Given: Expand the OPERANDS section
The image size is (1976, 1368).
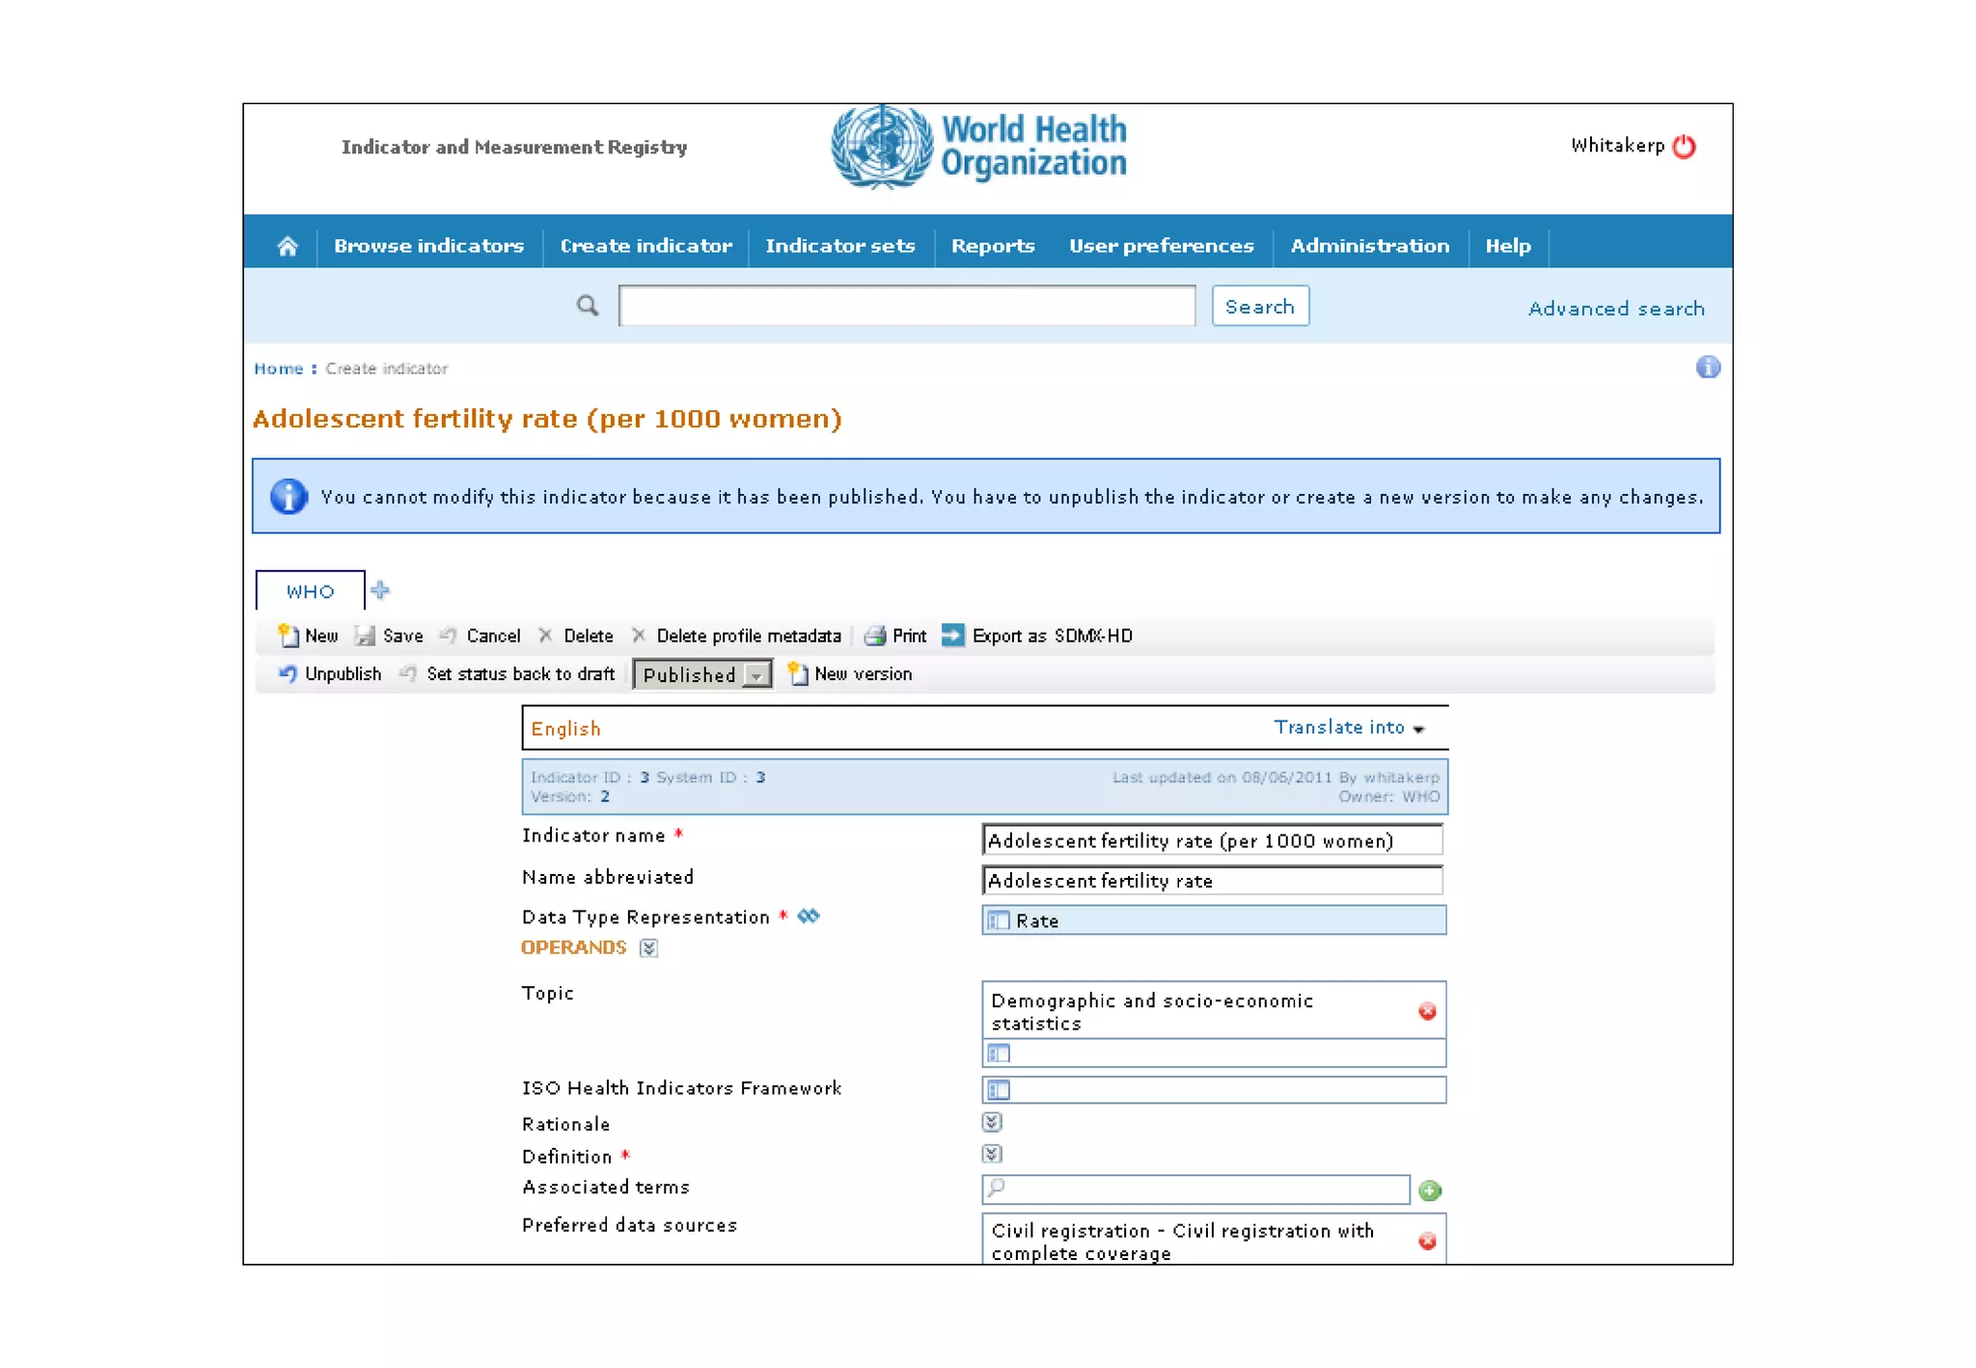Looking at the screenshot, I should click(648, 948).
